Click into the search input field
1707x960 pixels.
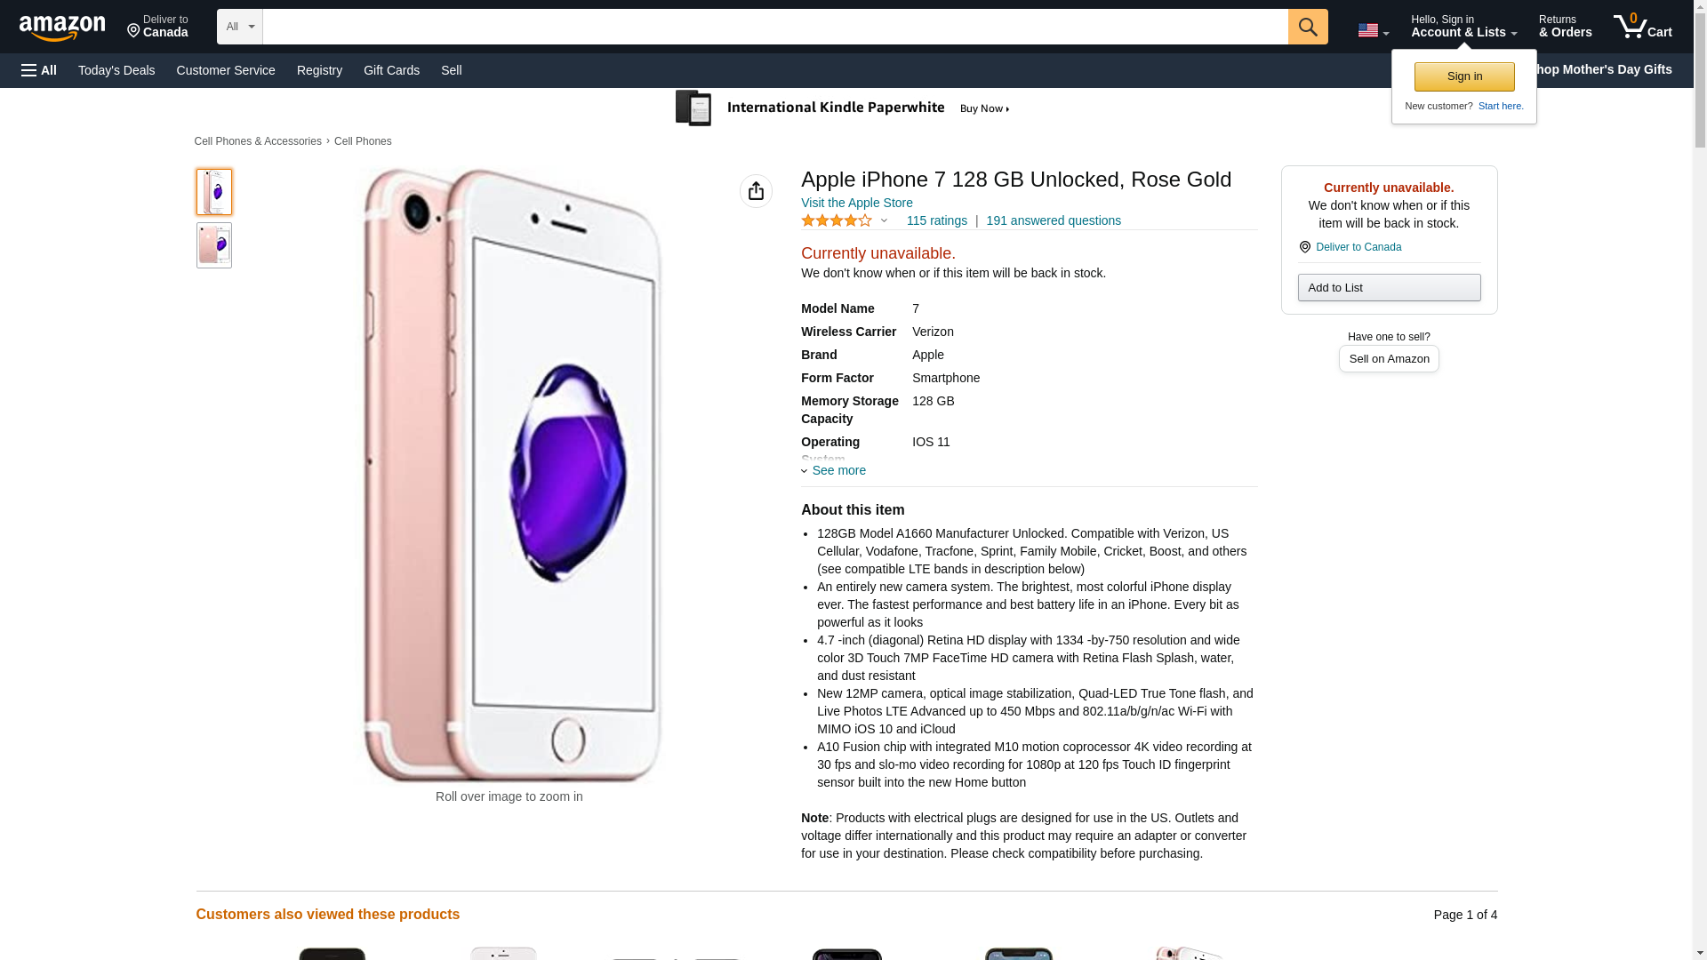click(x=774, y=27)
